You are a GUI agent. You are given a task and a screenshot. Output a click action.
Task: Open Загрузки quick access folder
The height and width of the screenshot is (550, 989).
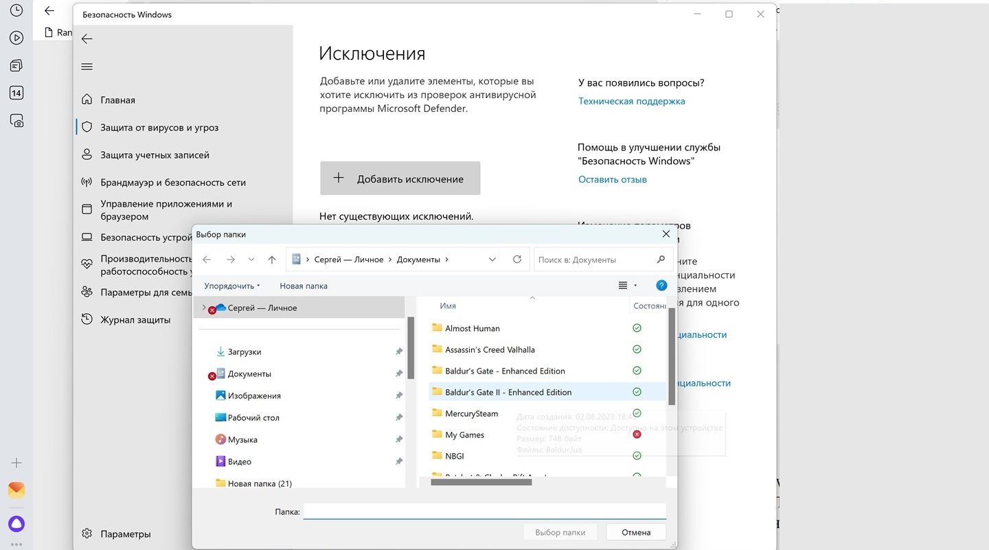tap(245, 352)
